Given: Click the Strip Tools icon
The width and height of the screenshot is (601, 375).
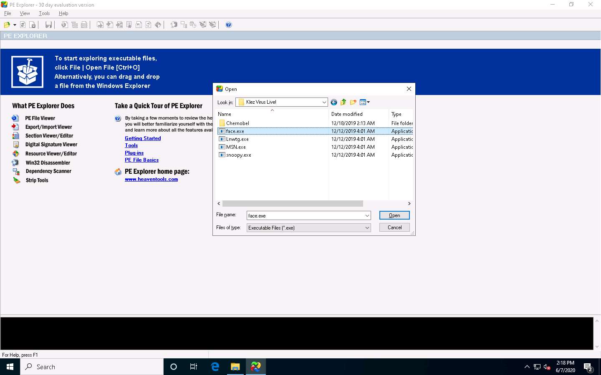Looking at the screenshot, I should click(x=16, y=180).
